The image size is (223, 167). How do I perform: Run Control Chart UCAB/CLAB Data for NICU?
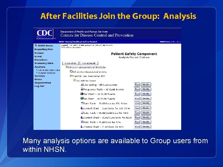(x=137, y=117)
